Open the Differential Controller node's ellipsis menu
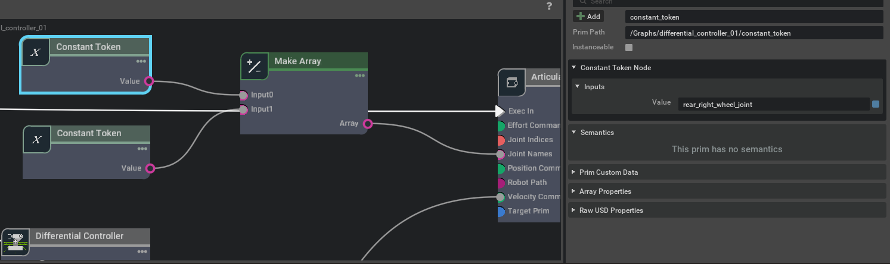Screen dimensions: 890x264 tap(142, 252)
